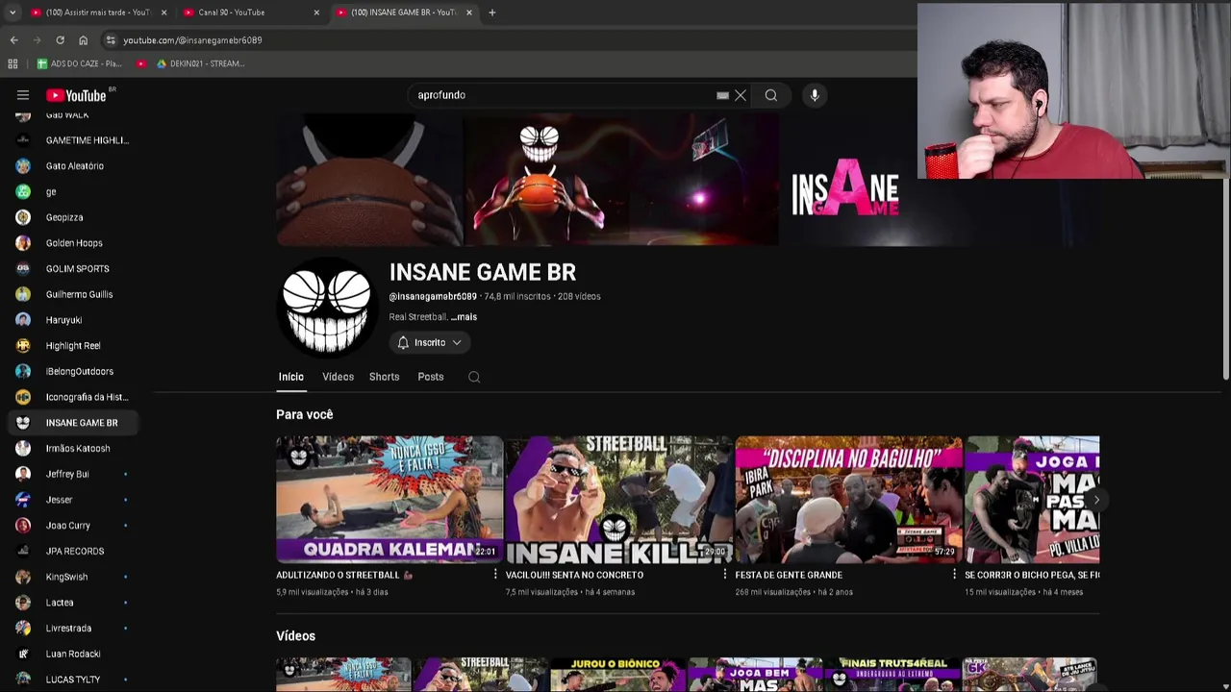Screen dimensions: 1231x692
Task: Search within channel using magnifier icon
Action: pyautogui.click(x=474, y=377)
